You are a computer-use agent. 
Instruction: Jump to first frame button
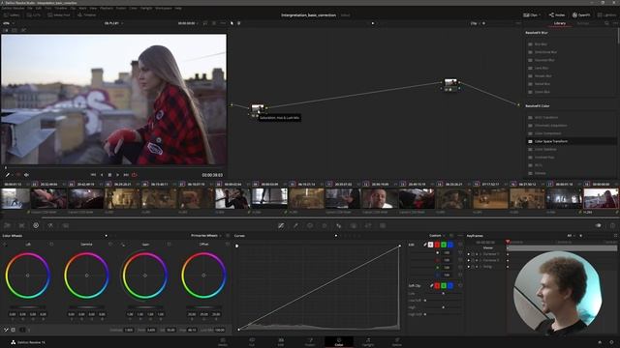[x=93, y=175]
